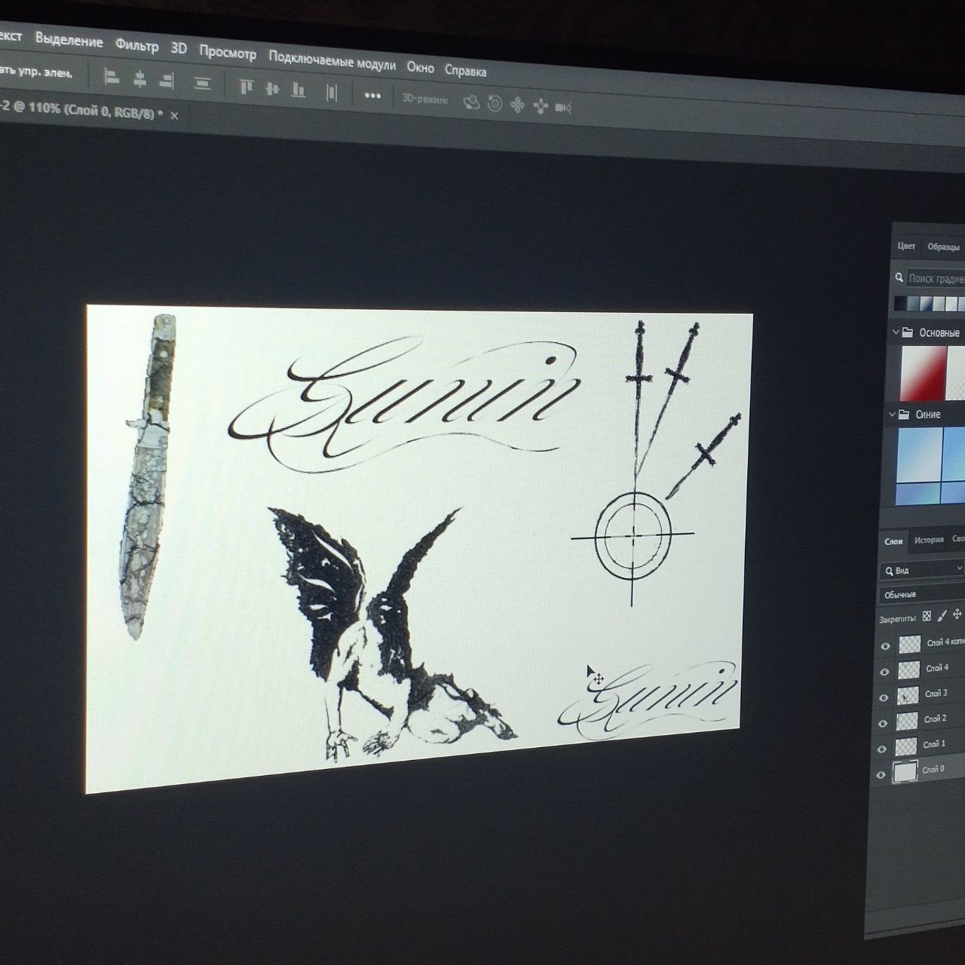The width and height of the screenshot is (965, 965).
Task: Select the red-white gradient in Основные
Action: click(x=923, y=373)
